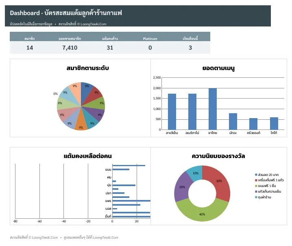Image resolution: width=292 pixels, height=246 pixels.
Task: Click the เกิดเดือนนี้ value 3
Action: 190,48
